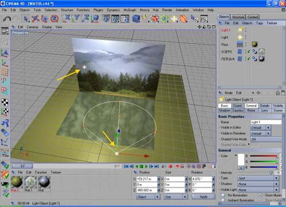Click the green Play forward button
Image resolution: width=286 pixels, height=207 pixels.
[146, 167]
